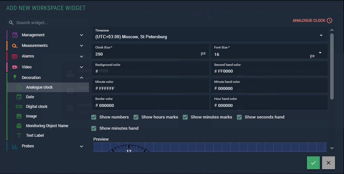Select the Date widget item

30,97
